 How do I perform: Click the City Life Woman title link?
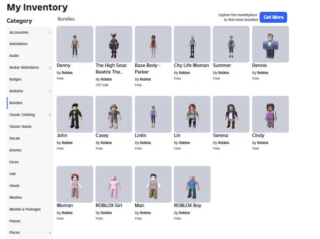(191, 66)
